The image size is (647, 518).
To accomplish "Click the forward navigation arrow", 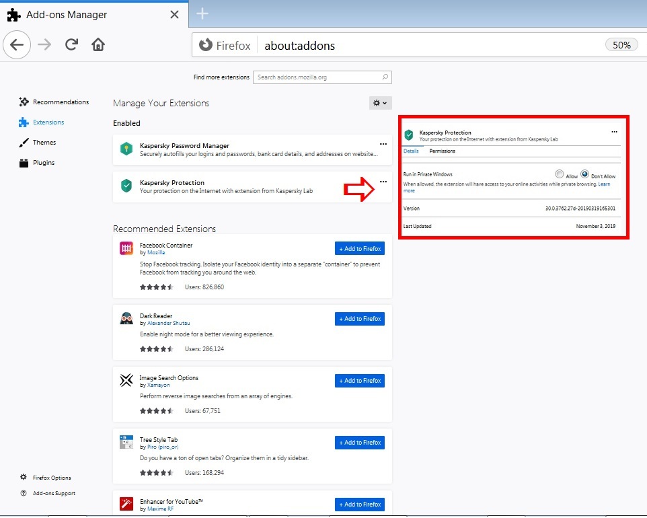I will [x=44, y=44].
